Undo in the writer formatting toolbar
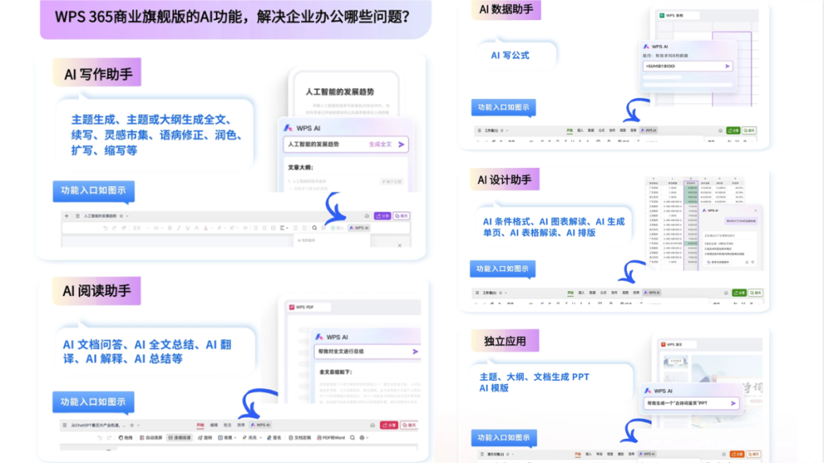 tap(105, 227)
